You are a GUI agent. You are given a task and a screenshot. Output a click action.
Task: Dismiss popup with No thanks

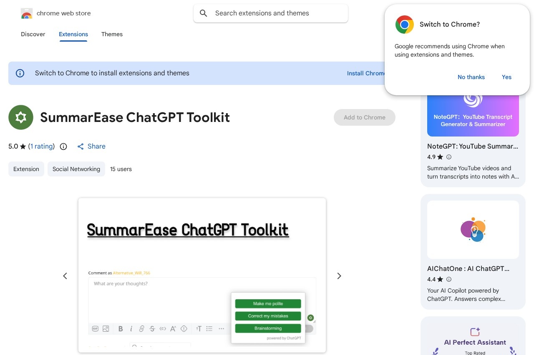pyautogui.click(x=471, y=77)
